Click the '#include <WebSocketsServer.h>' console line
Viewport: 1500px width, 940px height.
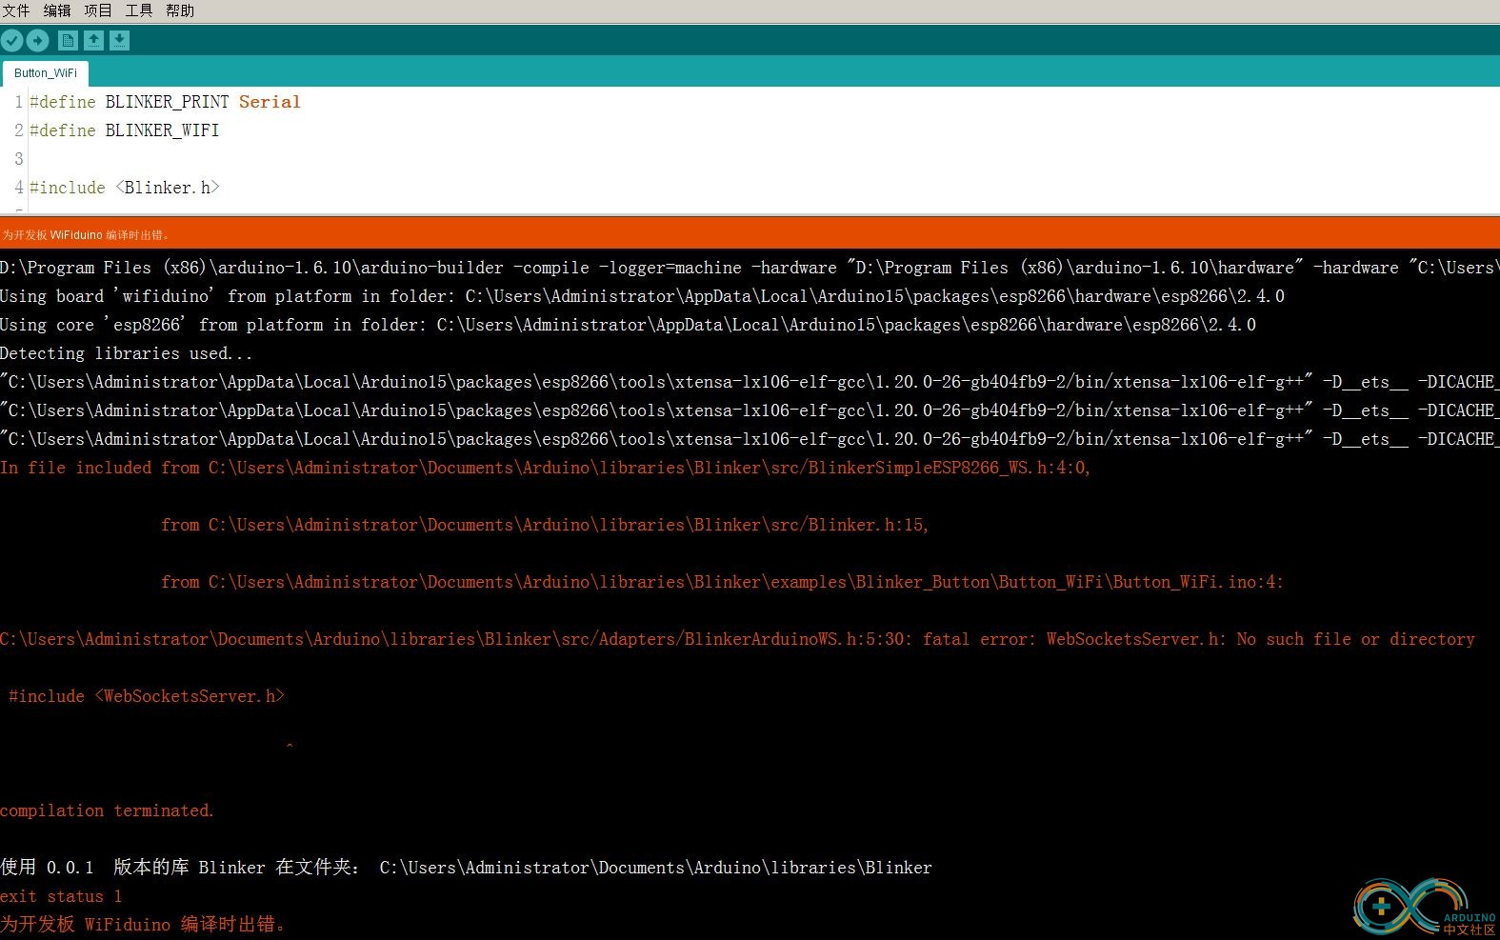coord(147,696)
